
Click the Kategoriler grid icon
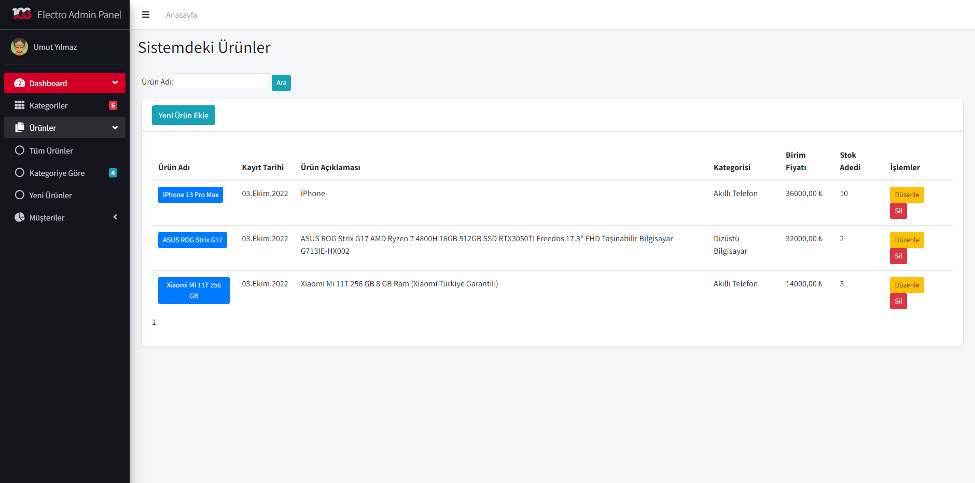20,105
